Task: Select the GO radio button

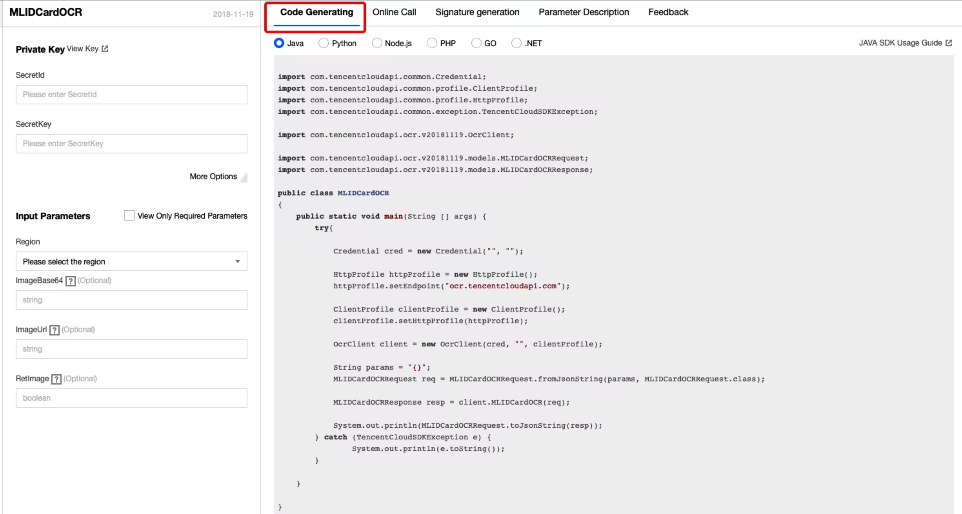Action: pyautogui.click(x=476, y=43)
